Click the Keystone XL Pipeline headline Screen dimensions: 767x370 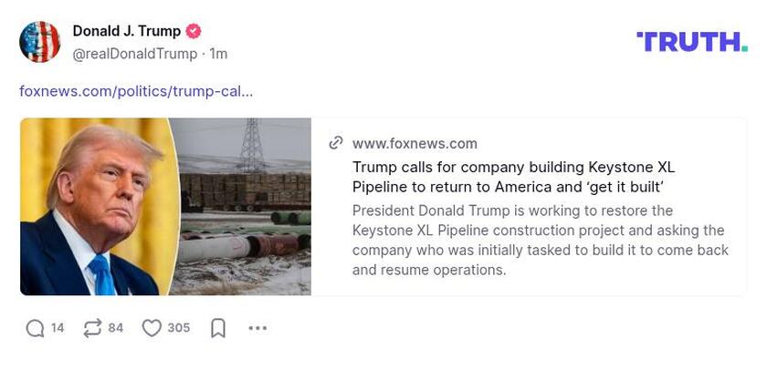point(513,177)
